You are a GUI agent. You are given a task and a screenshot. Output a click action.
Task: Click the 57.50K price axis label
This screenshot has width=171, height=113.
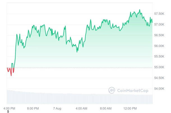click(x=161, y=14)
